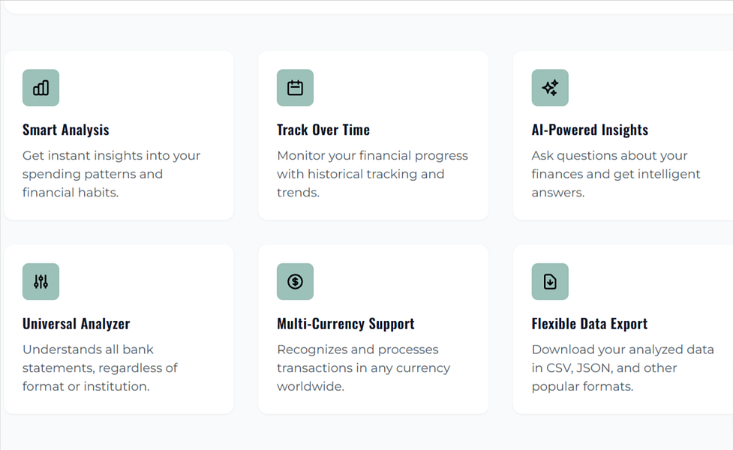Click the spending patterns description text

[111, 174]
